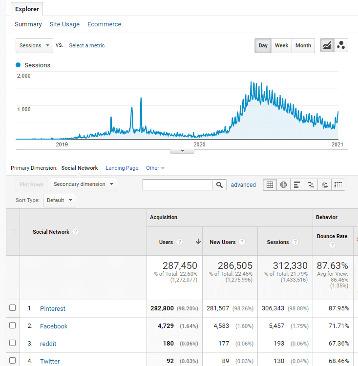Sort by the New Users column header
The image size is (358, 366).
click(x=222, y=242)
